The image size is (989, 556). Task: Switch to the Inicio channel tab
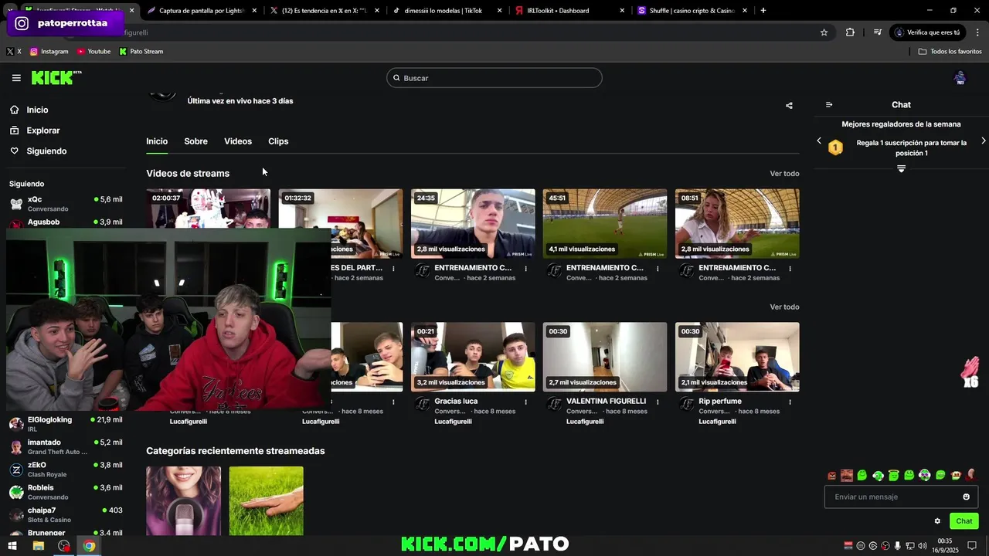coord(157,141)
